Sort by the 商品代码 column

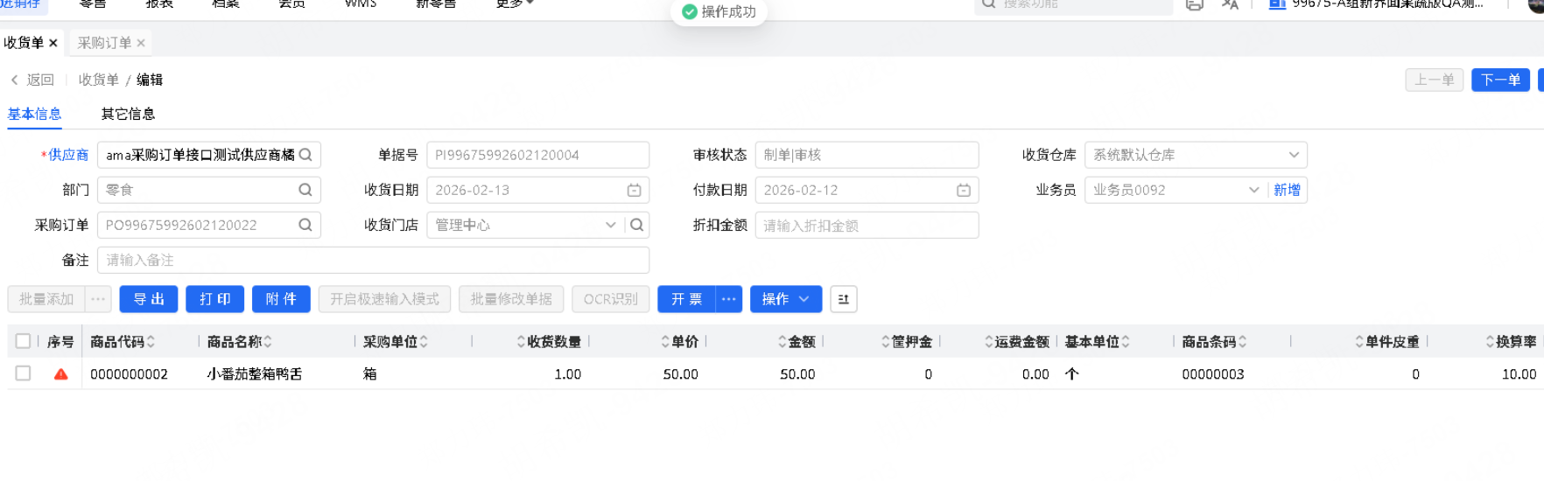tap(151, 342)
